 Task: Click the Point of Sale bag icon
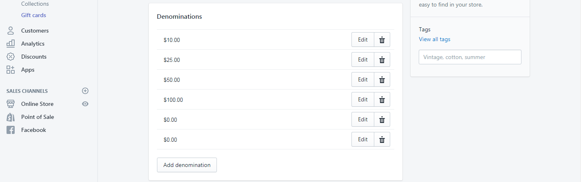[x=11, y=117]
